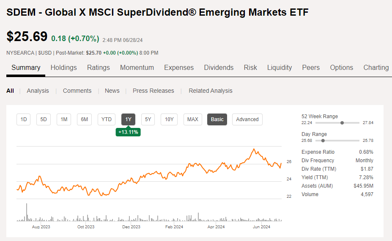Click the Aug 2023 axis label
Image resolution: width=392 pixels, height=241 pixels.
41,227
